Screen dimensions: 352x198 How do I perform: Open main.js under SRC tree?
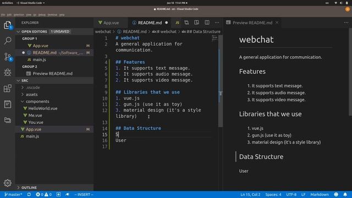point(32,136)
